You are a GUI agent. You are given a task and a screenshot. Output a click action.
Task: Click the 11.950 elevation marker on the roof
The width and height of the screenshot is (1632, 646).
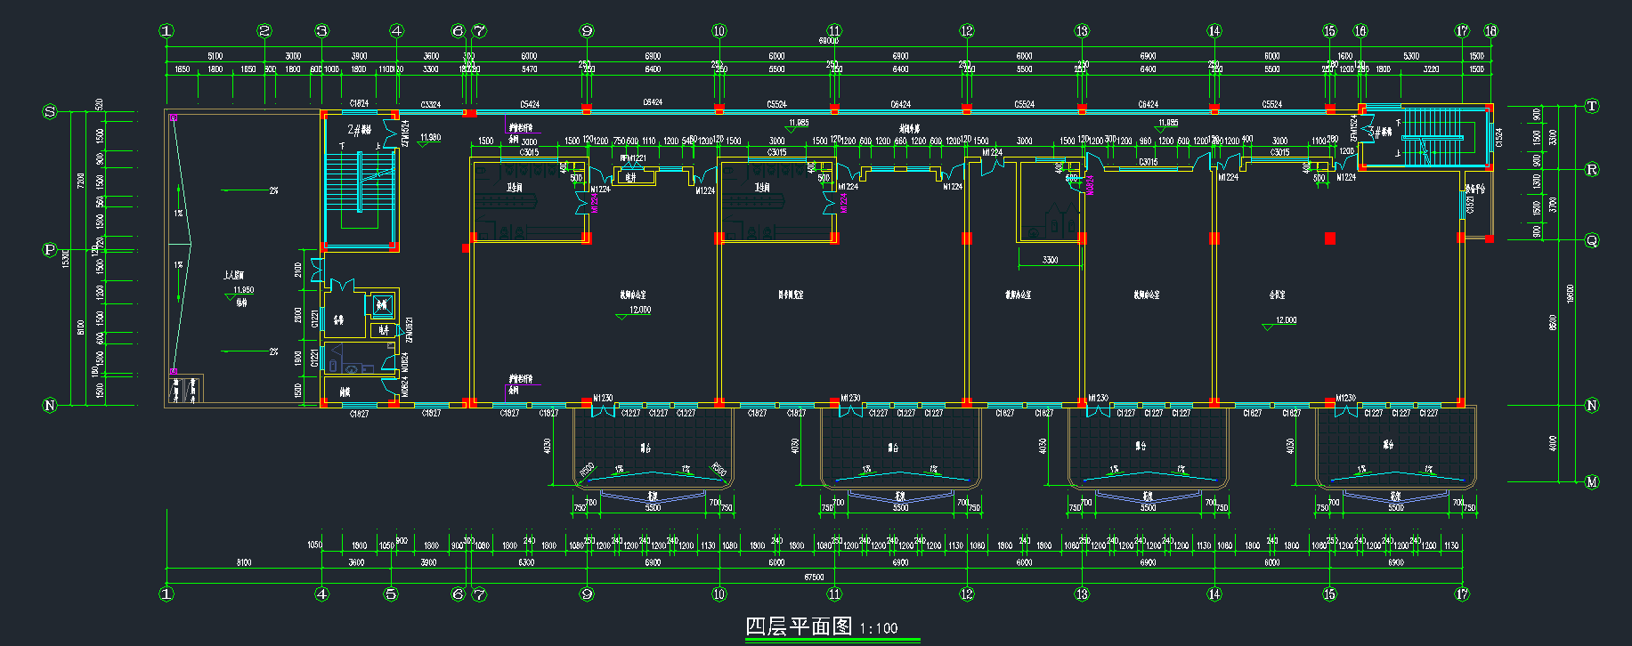(243, 290)
